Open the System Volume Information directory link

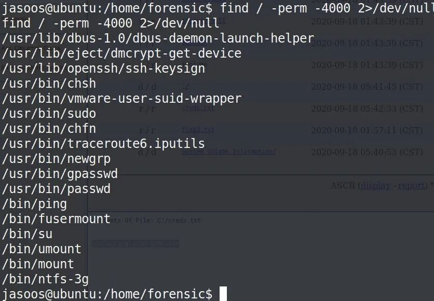(x=228, y=152)
